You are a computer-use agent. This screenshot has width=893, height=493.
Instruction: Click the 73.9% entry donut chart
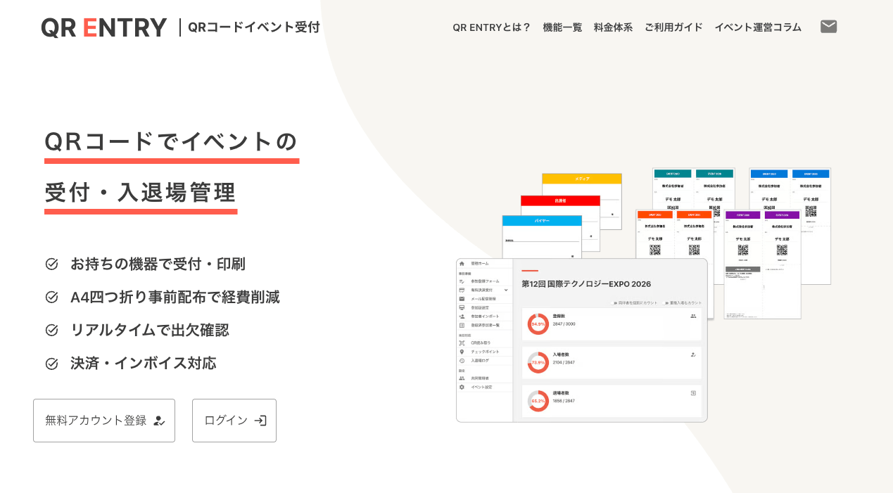[x=538, y=362]
